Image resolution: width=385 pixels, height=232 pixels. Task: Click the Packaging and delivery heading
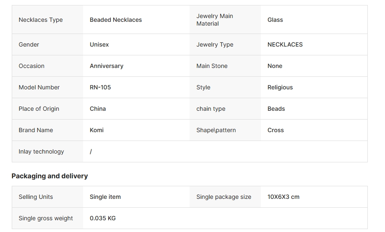49,176
